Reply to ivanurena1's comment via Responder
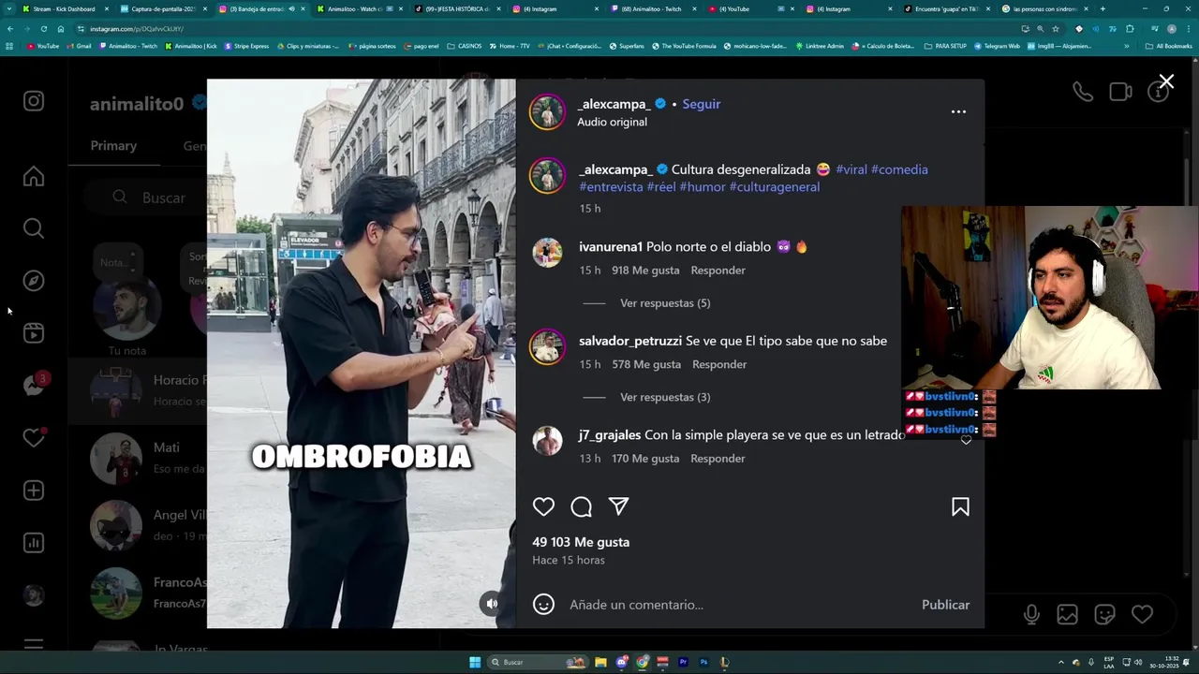This screenshot has width=1199, height=674. point(718,271)
